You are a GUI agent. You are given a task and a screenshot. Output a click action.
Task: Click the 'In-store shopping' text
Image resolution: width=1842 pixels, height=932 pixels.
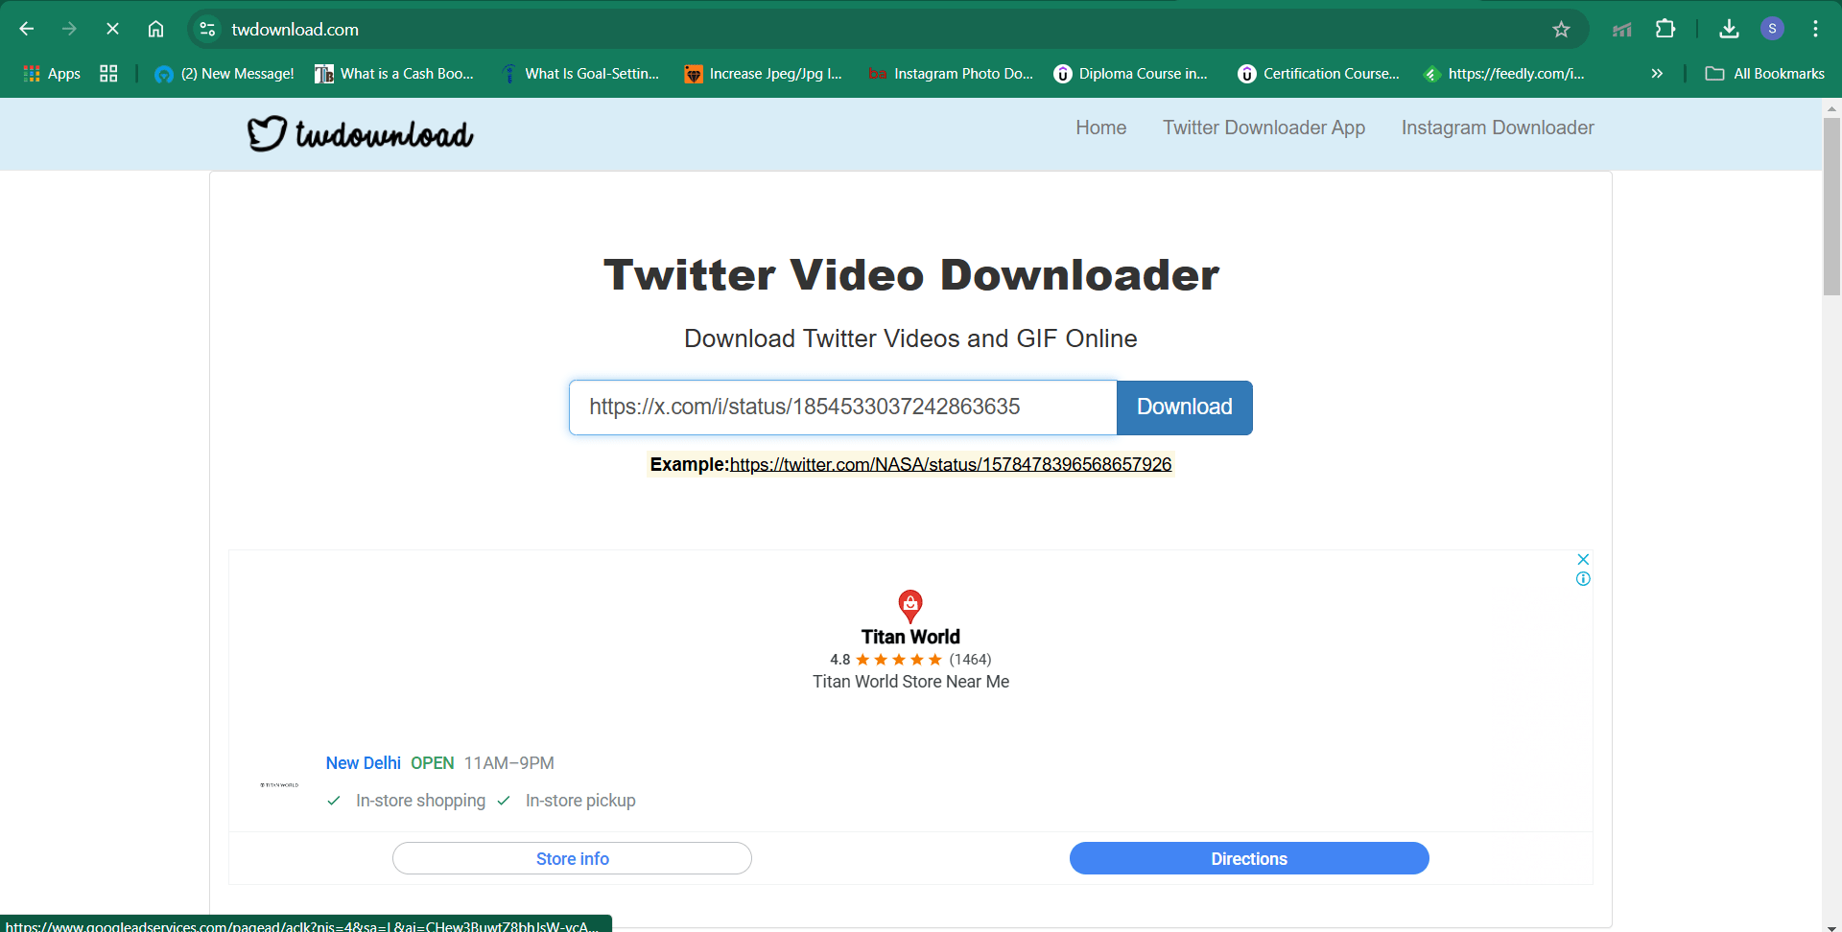click(420, 801)
